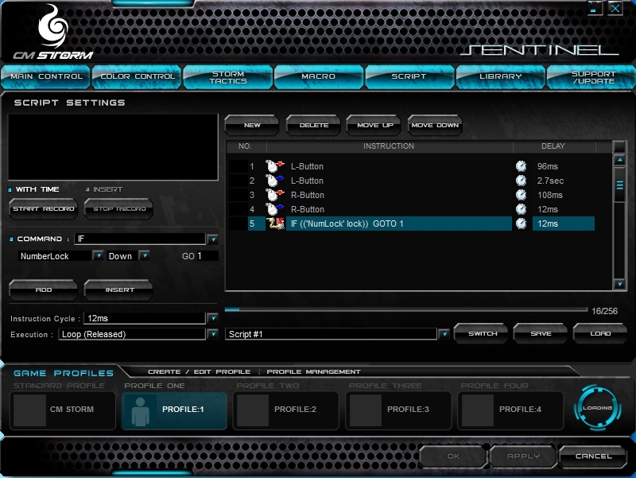
Task: Click the GO line number field
Action: pyautogui.click(x=207, y=256)
